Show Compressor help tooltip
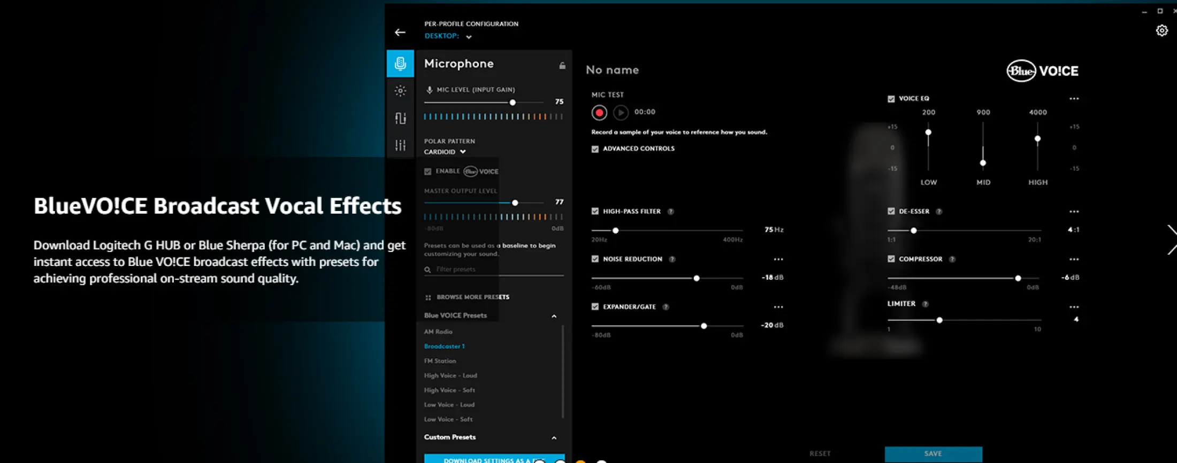The height and width of the screenshot is (463, 1177). 952,260
